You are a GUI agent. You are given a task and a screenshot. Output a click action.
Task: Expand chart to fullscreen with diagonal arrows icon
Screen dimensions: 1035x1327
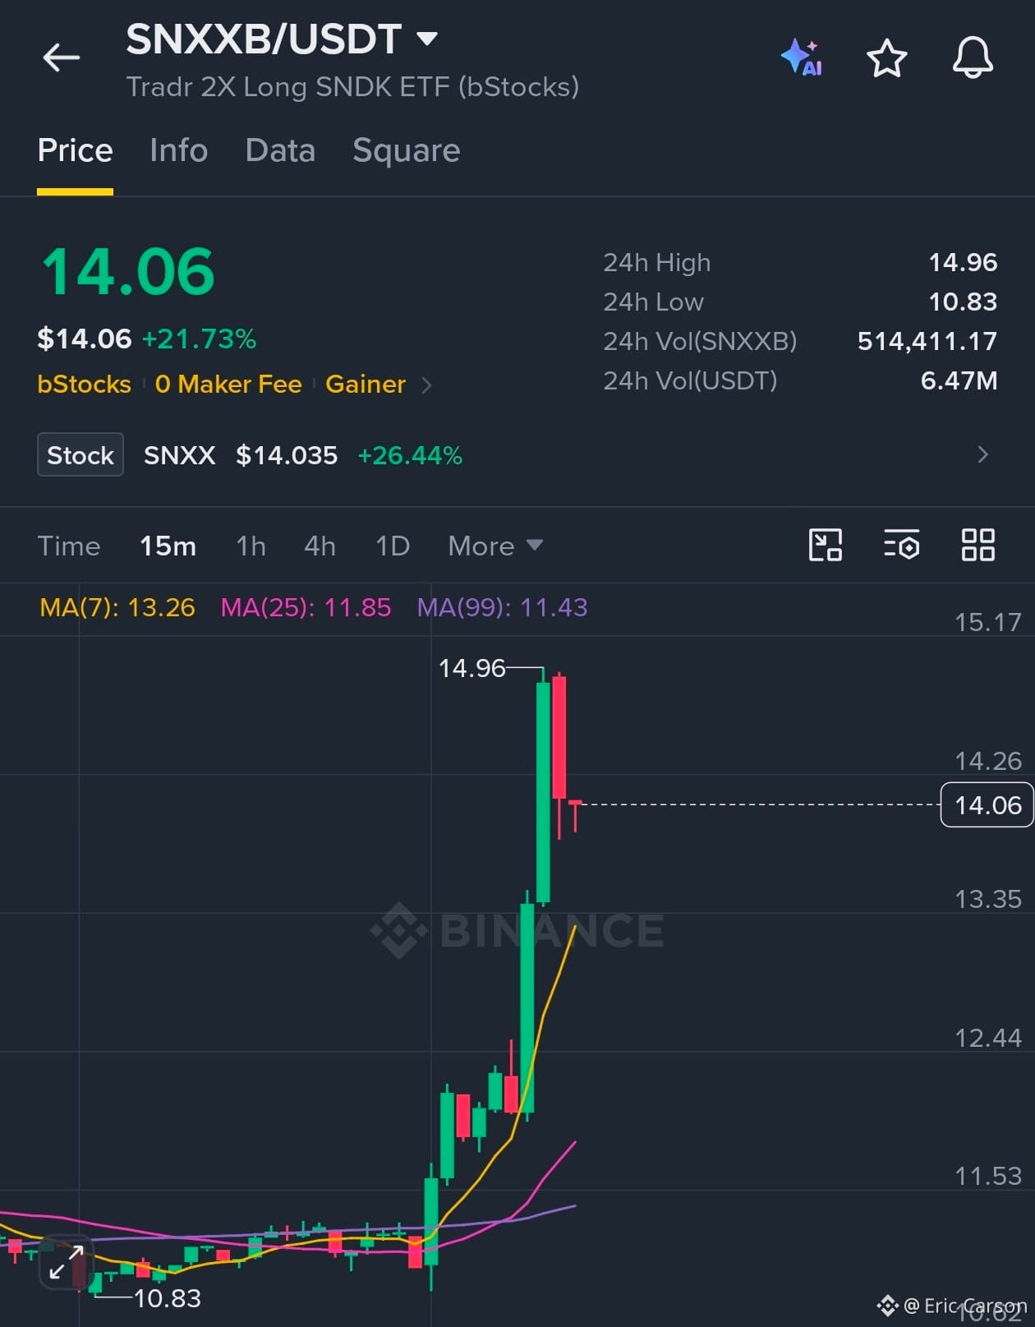point(67,1262)
